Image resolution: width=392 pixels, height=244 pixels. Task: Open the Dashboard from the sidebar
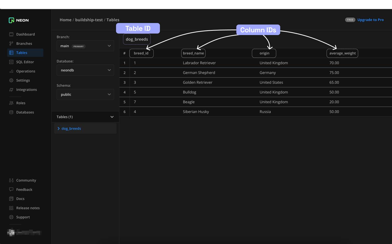click(x=25, y=34)
